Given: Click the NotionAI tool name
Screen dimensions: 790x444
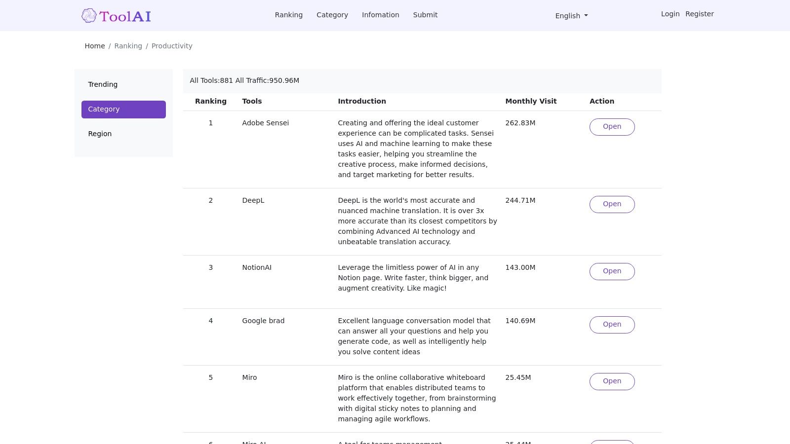Looking at the screenshot, I should pyautogui.click(x=257, y=267).
